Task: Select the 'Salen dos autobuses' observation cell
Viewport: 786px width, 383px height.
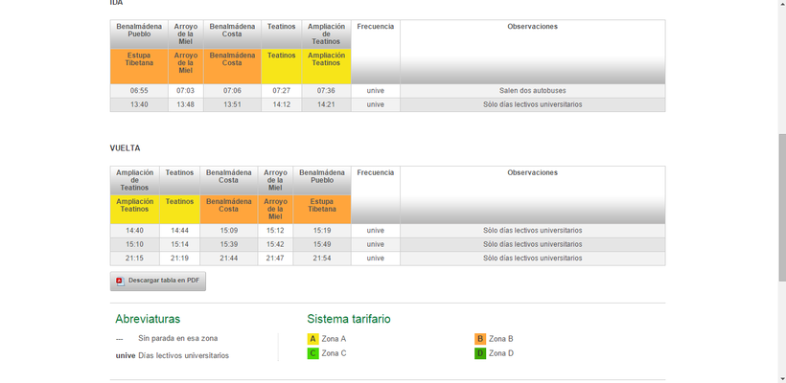Action: tap(532, 91)
